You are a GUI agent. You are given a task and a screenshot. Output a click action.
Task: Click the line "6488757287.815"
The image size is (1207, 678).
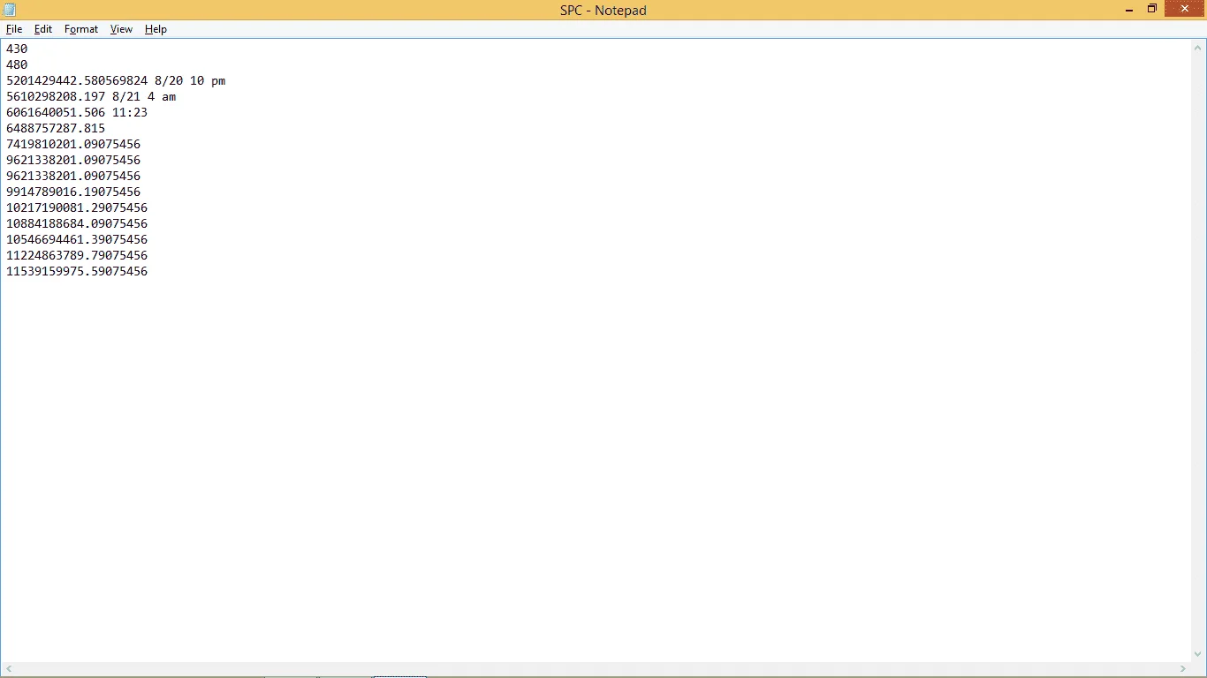coord(56,128)
